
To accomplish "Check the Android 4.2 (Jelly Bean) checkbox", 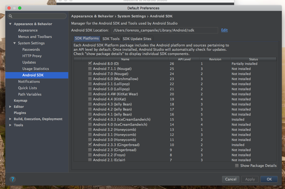I will click(90, 109).
